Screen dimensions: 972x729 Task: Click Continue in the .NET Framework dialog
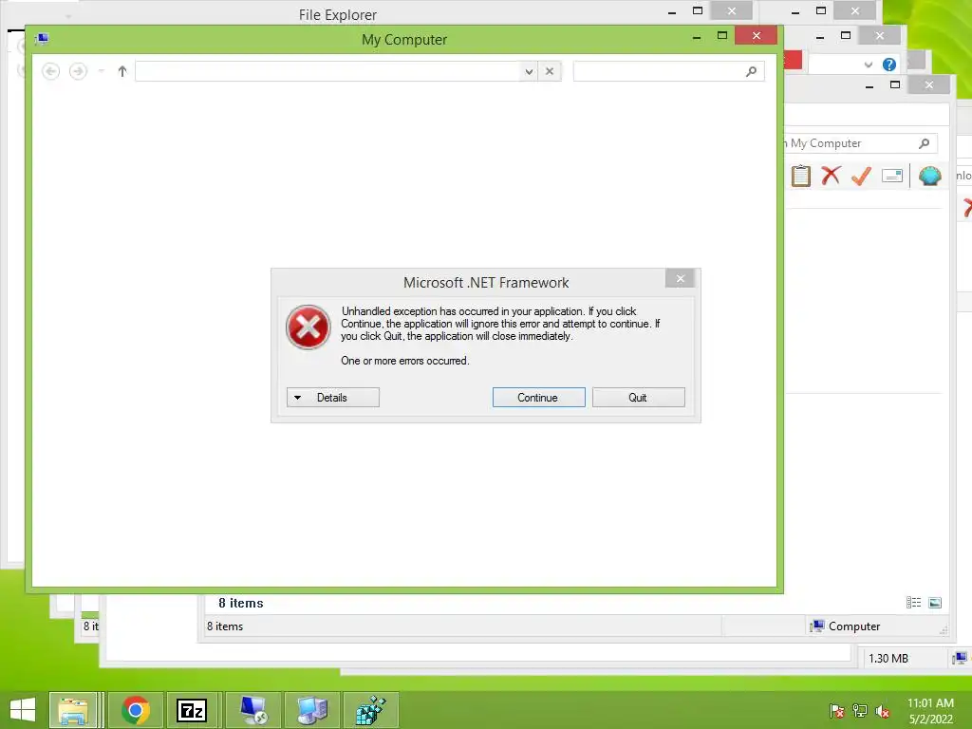tap(539, 398)
